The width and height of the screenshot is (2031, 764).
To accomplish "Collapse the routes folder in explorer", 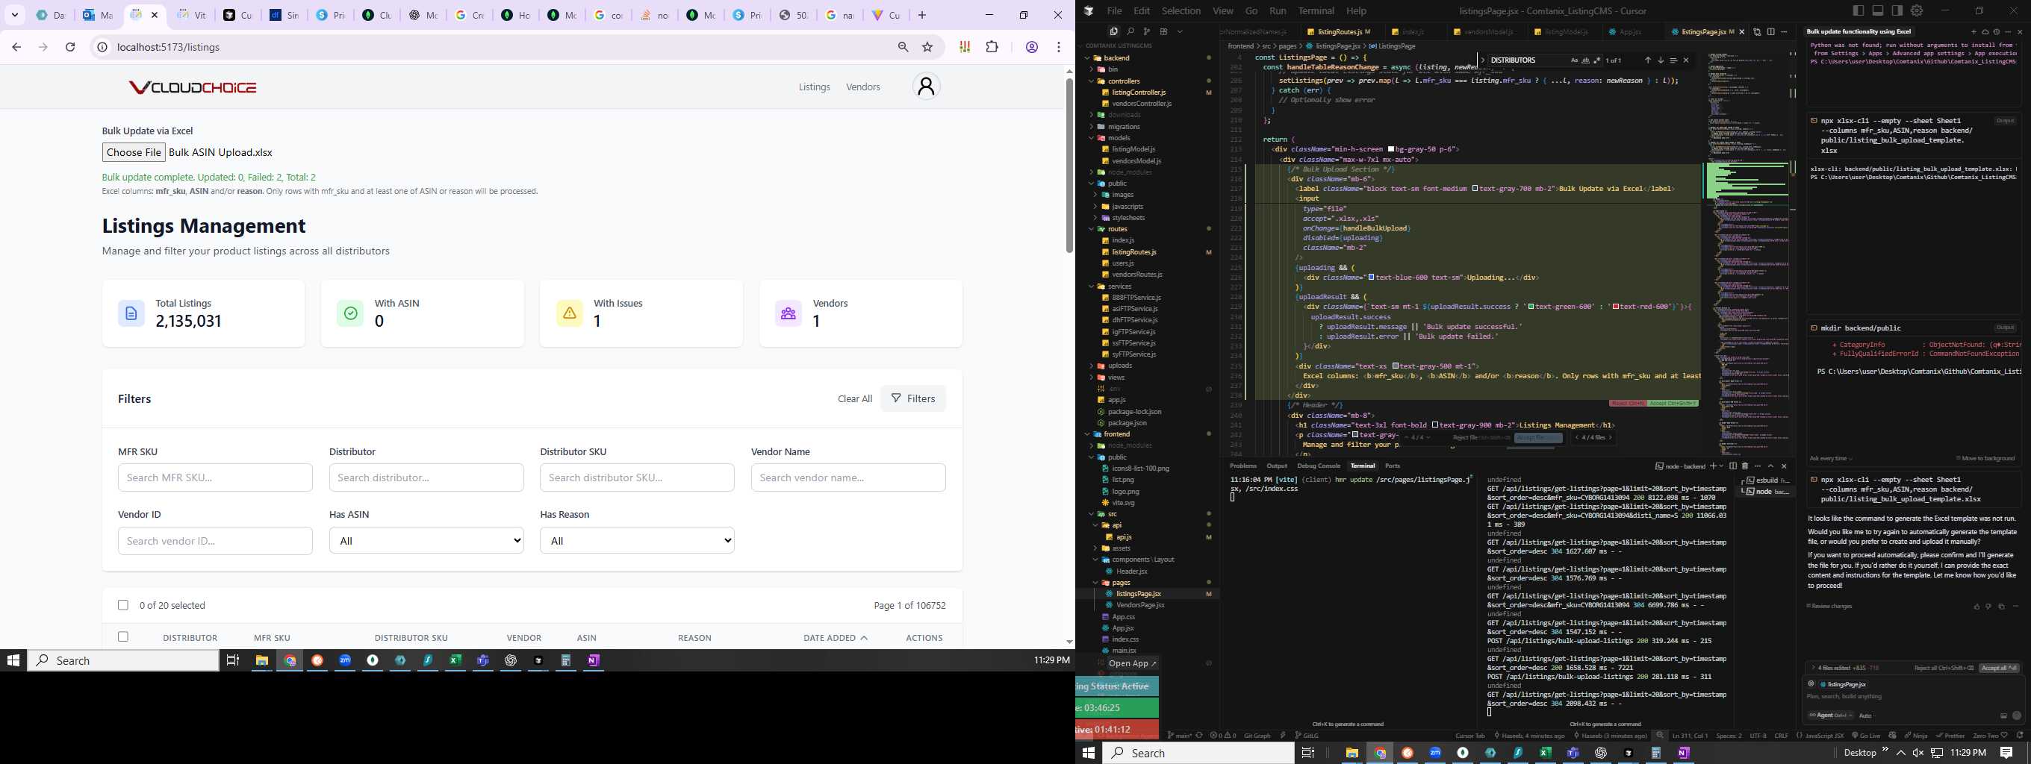I will tap(1092, 229).
